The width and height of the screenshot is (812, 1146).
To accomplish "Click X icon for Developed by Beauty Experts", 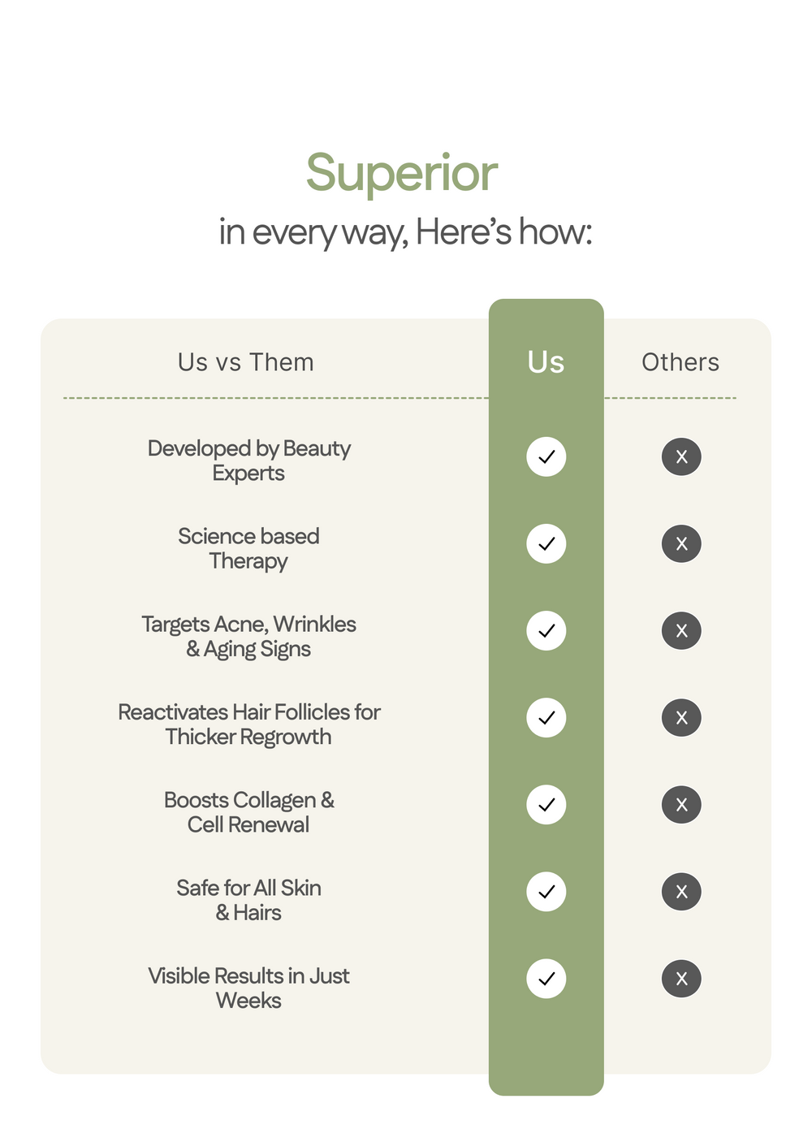I will [x=681, y=456].
